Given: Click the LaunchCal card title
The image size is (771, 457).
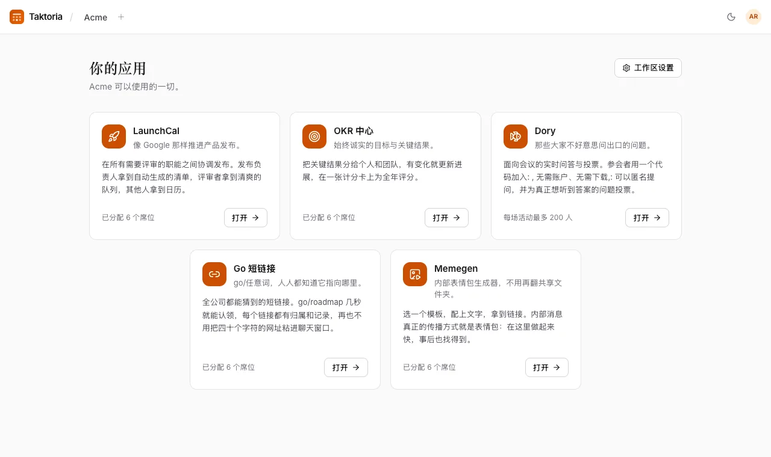Looking at the screenshot, I should click(x=156, y=131).
